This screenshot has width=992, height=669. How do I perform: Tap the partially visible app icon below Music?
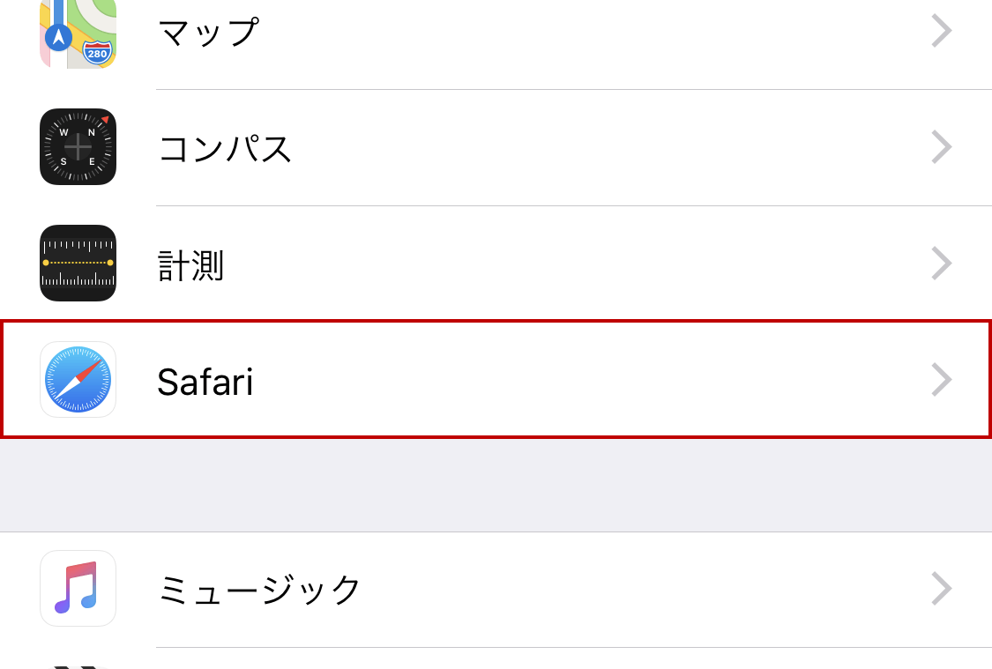pos(78,665)
